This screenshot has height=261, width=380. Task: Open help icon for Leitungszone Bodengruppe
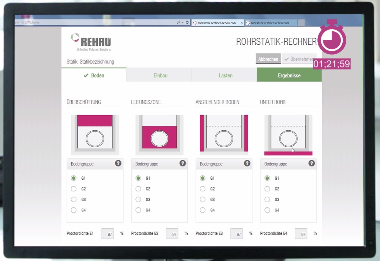[182, 163]
